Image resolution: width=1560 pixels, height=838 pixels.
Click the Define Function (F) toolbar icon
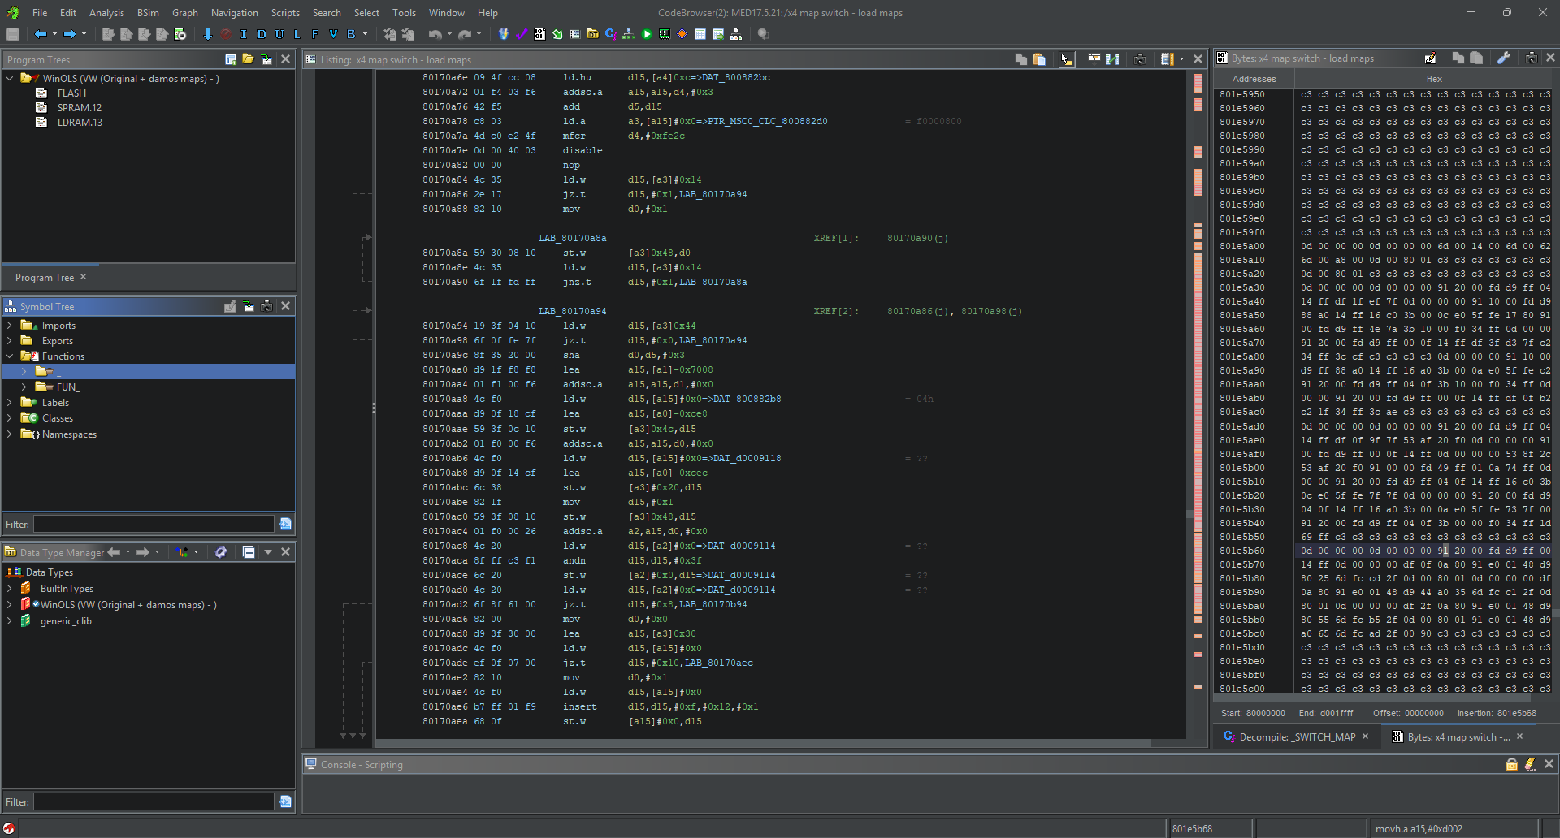[314, 34]
